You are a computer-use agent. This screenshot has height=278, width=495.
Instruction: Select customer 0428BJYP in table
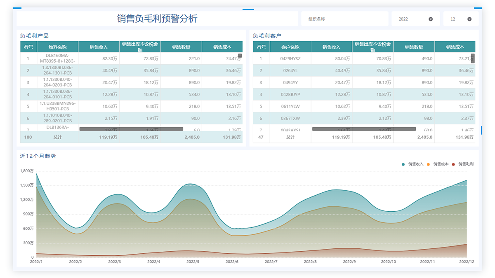[290, 94]
